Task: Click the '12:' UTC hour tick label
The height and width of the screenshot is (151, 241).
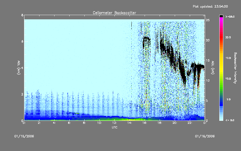Action: 114,123
